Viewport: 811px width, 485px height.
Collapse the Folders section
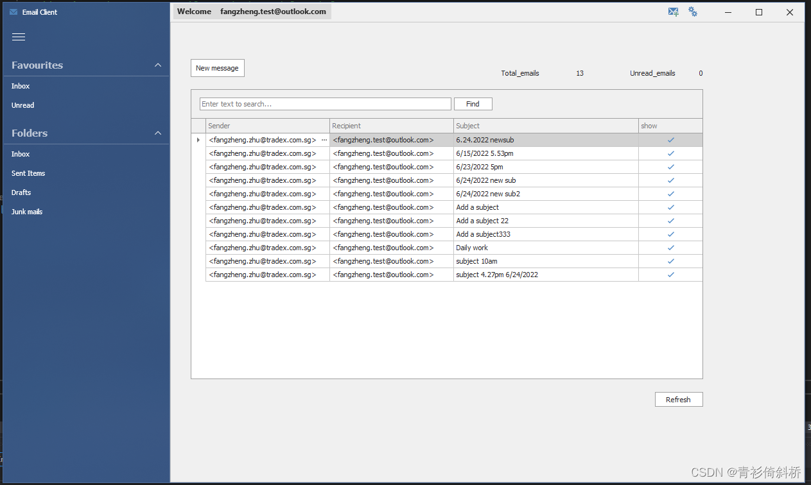[157, 133]
